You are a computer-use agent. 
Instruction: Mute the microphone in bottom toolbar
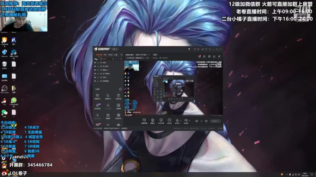pyautogui.click(x=177, y=121)
